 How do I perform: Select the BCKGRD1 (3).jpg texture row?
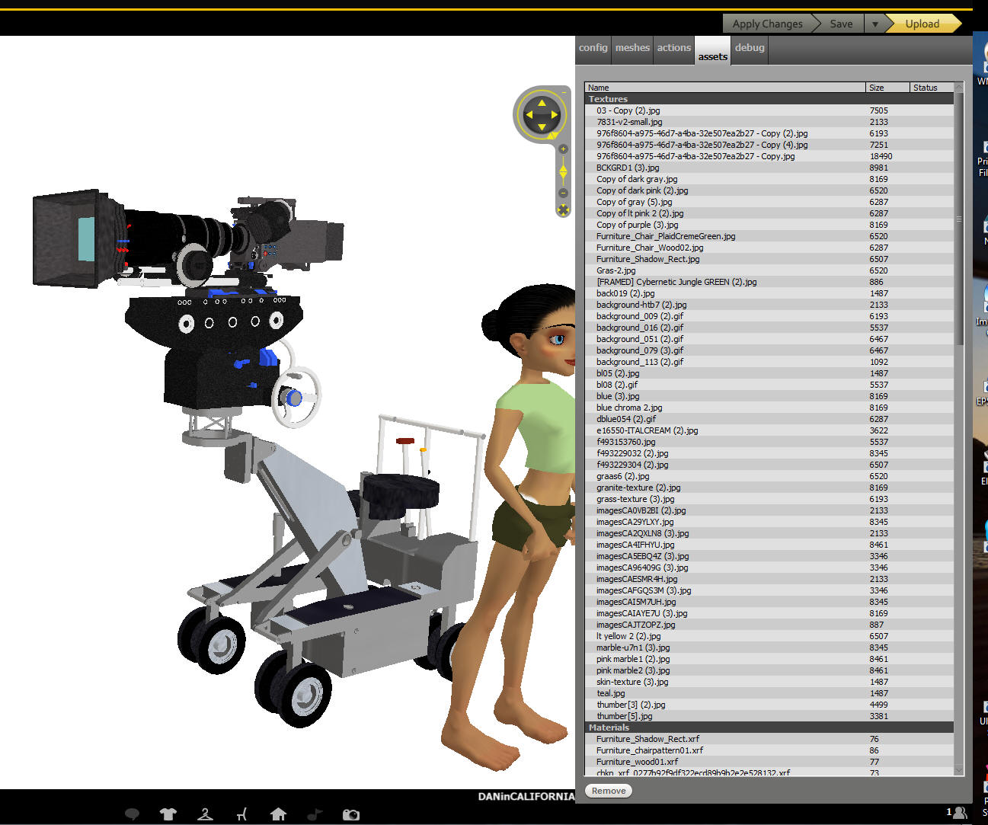[628, 168]
